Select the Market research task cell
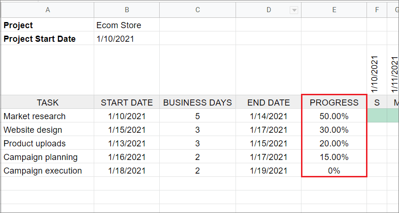This screenshot has height=213, width=399. tap(47, 116)
